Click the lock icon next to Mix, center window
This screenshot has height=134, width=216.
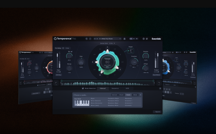tap(72, 52)
